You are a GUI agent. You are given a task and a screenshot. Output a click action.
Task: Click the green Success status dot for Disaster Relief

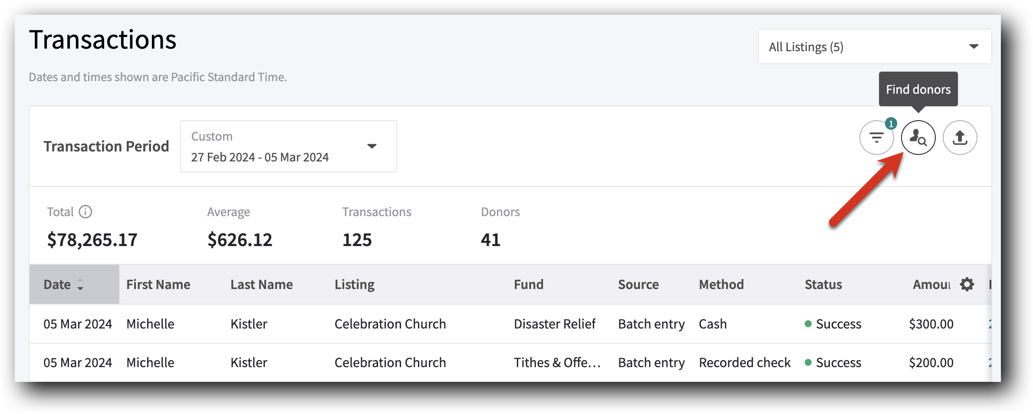click(808, 324)
